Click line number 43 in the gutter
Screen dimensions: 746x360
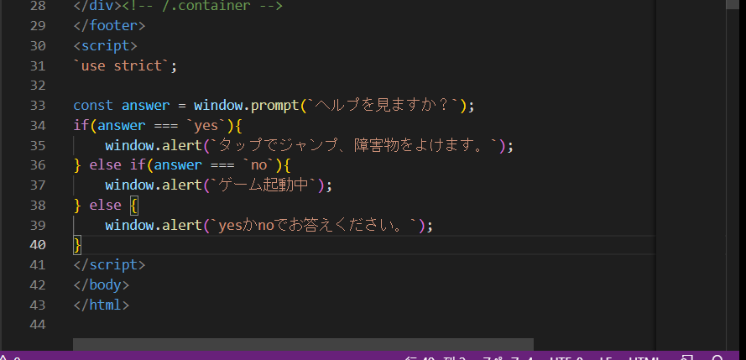coord(38,305)
